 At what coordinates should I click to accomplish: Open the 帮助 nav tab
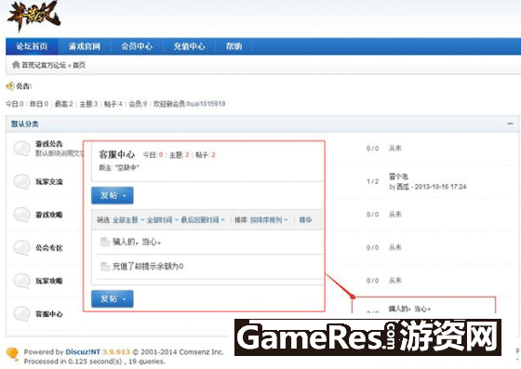click(234, 46)
